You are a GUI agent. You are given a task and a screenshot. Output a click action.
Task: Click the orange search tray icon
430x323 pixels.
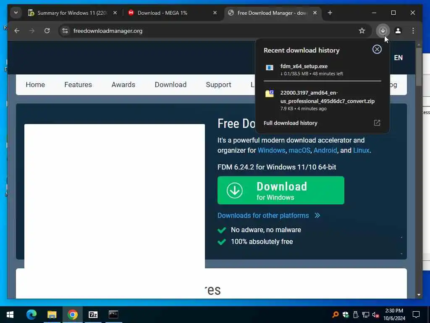(x=336, y=315)
